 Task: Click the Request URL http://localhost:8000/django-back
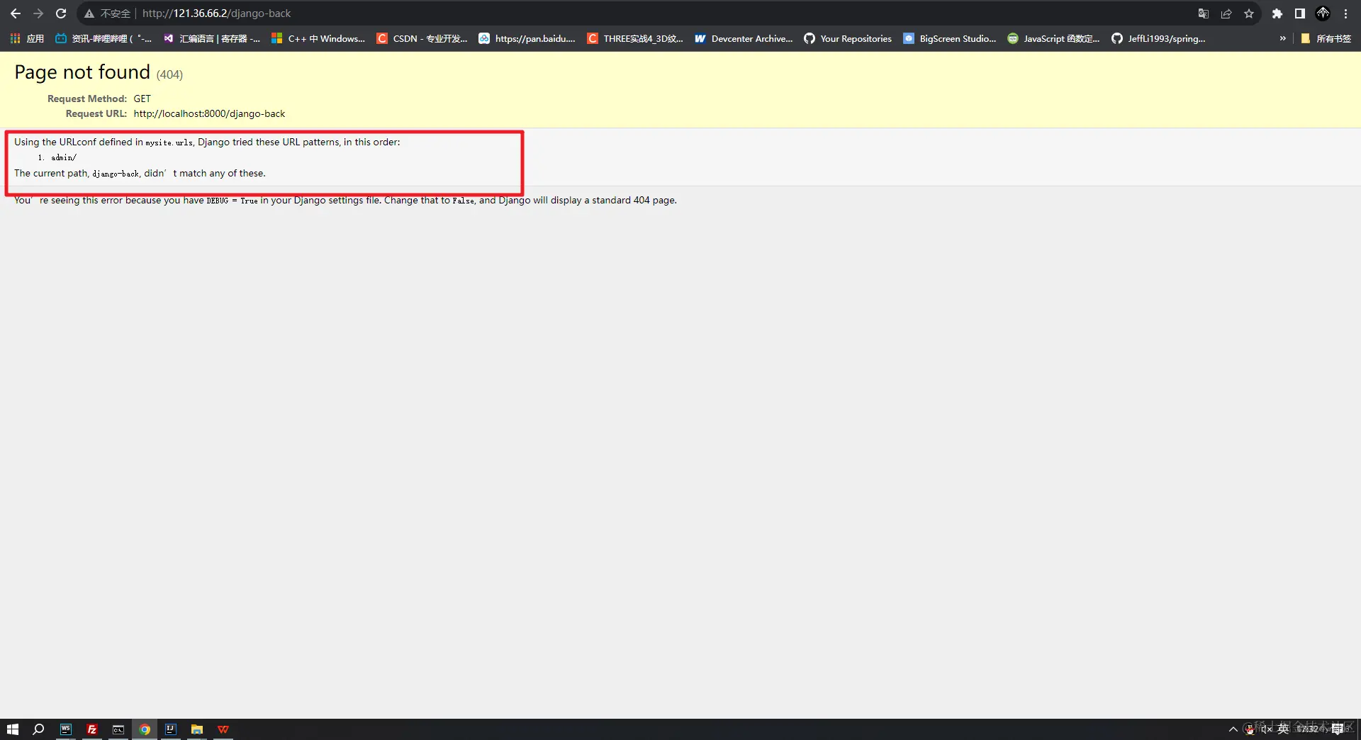click(x=209, y=113)
